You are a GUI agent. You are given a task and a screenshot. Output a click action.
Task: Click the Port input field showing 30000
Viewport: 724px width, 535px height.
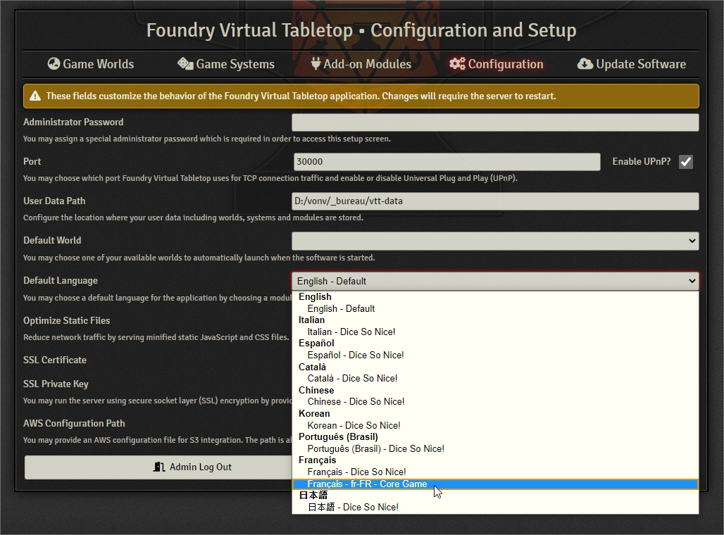447,162
